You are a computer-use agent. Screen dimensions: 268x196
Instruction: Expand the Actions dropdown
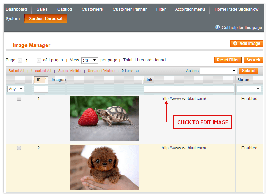(218, 71)
